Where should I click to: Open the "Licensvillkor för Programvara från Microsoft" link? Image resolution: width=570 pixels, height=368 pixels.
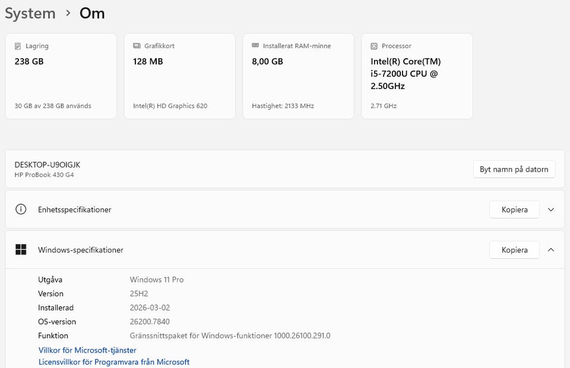point(114,361)
